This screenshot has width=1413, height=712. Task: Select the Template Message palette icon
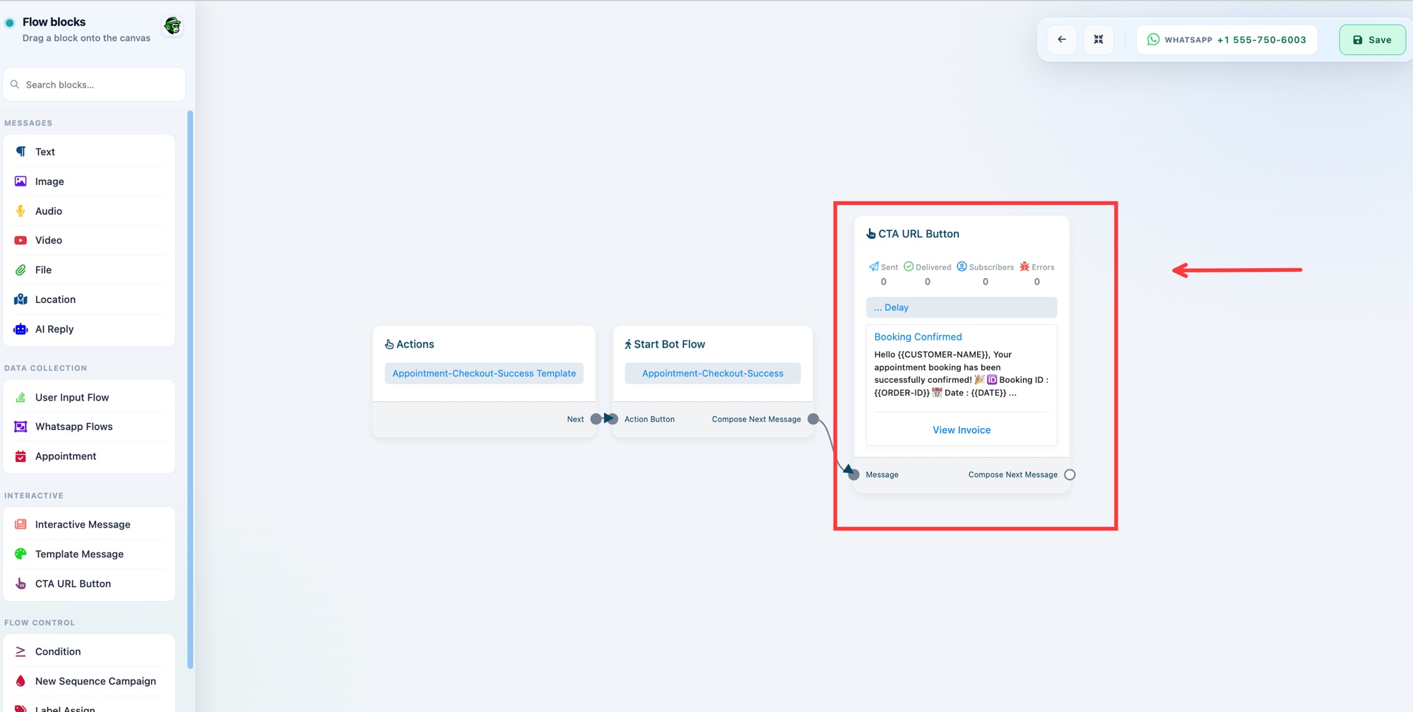pos(20,554)
